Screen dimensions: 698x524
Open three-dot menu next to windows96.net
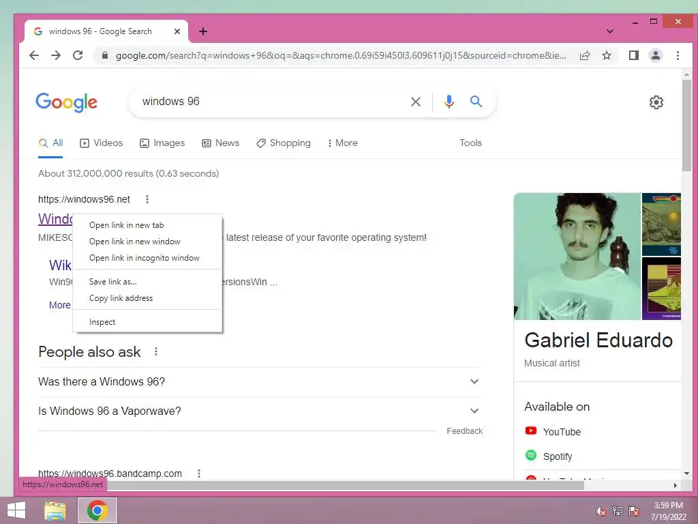[x=147, y=199]
